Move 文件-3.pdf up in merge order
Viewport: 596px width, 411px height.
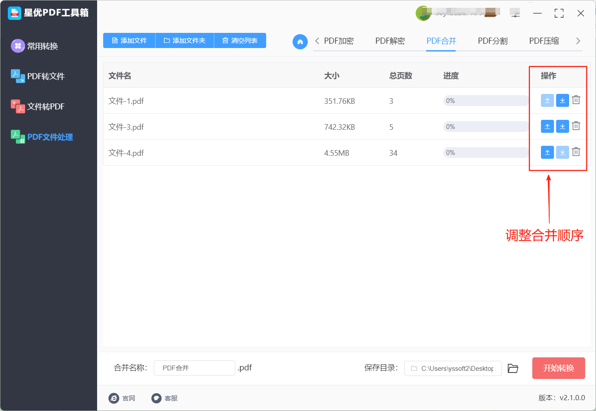547,126
